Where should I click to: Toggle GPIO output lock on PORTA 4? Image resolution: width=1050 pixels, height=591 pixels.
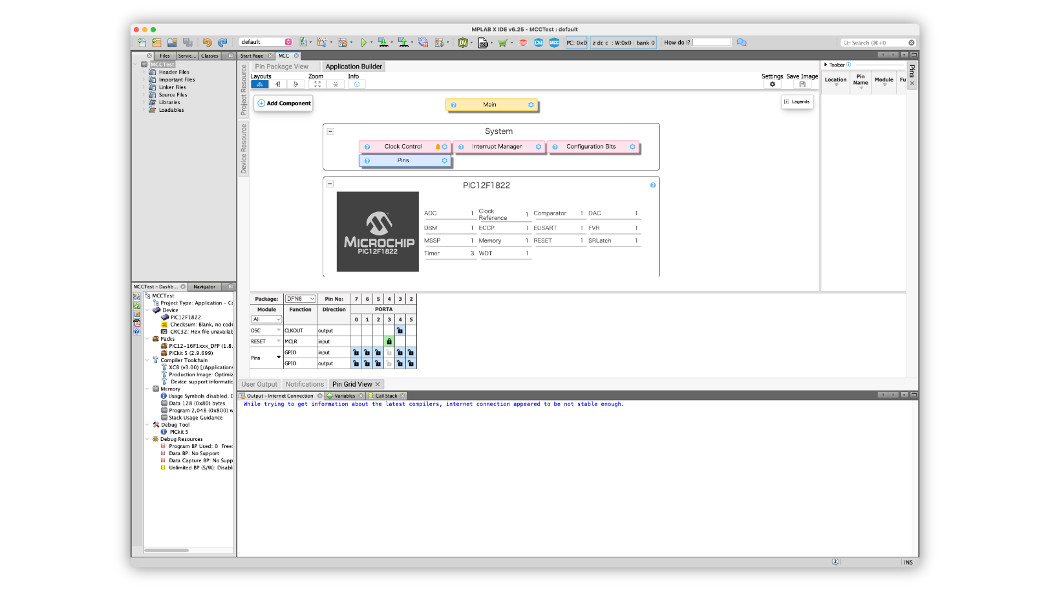tap(400, 363)
